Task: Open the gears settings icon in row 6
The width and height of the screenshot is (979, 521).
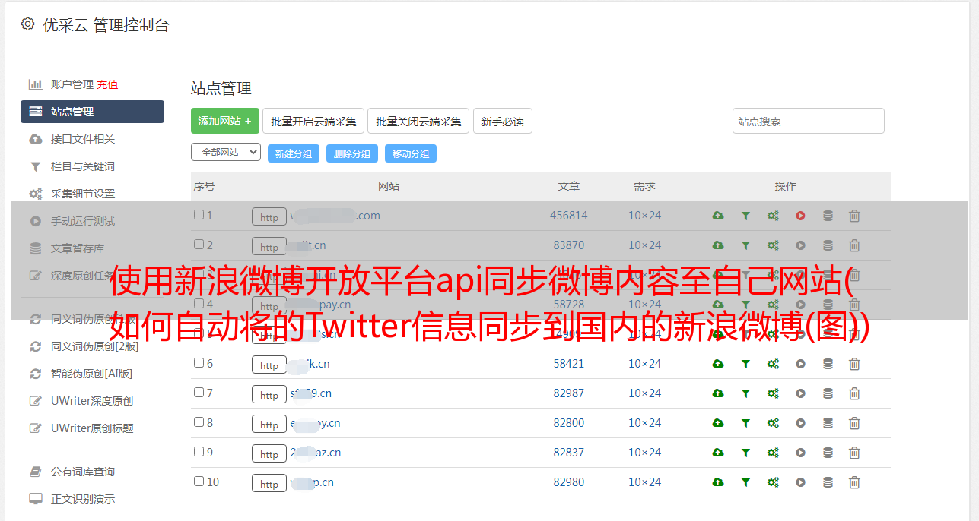Action: tap(773, 364)
